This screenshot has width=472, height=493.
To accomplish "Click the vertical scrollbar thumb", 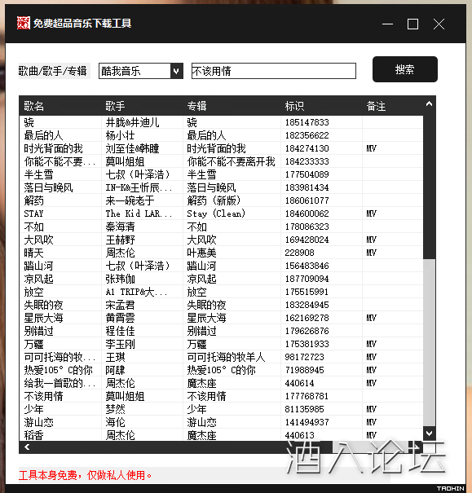I will coord(429,343).
